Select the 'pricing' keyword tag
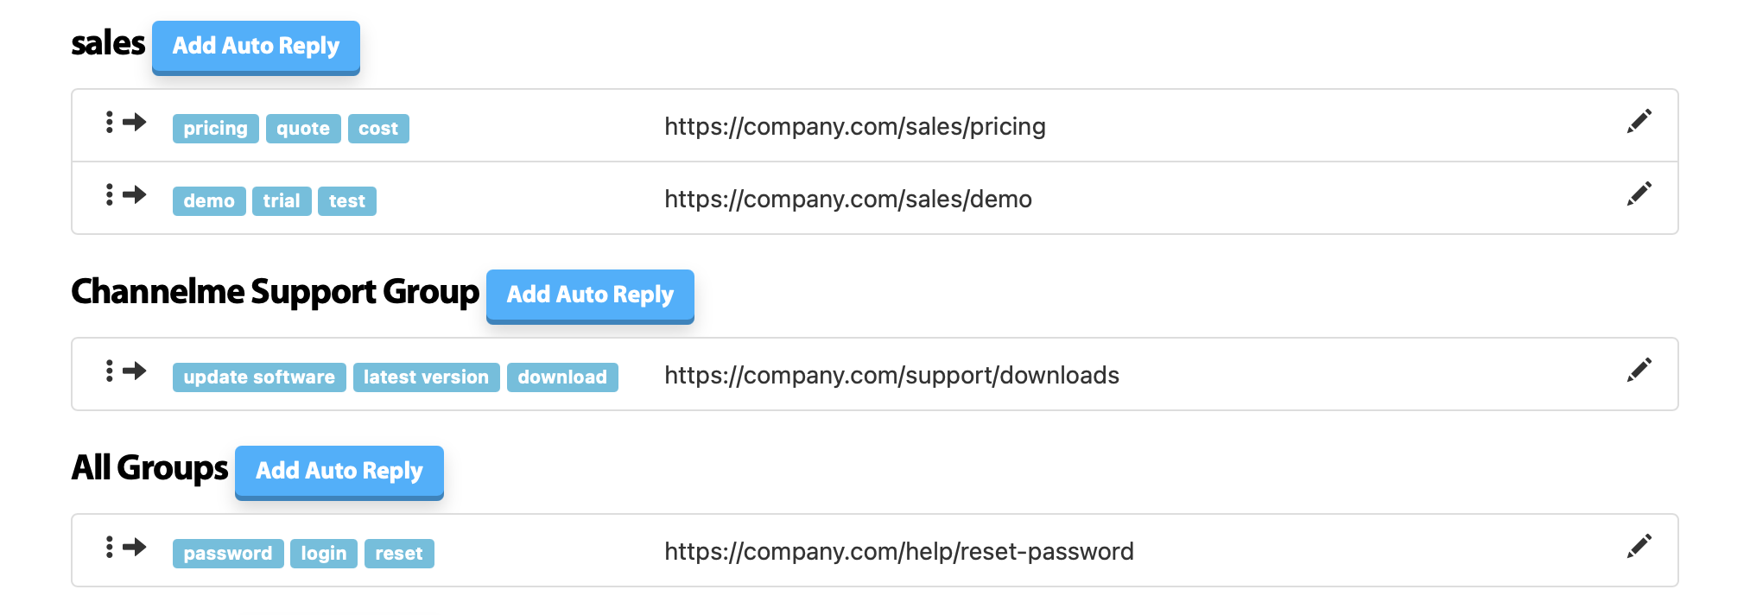Screen dimensions: 1750x615 (215, 129)
